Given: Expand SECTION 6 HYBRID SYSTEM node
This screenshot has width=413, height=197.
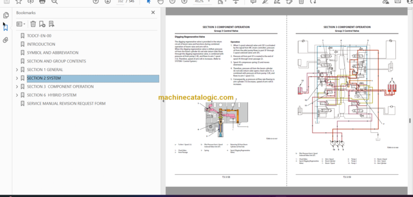Looking at the screenshot, I should click(17, 95).
